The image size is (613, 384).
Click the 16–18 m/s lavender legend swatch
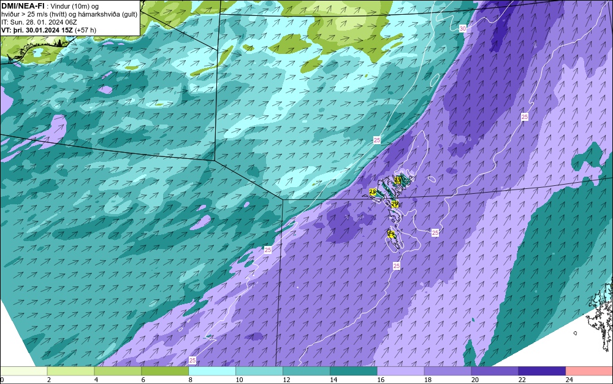click(x=401, y=371)
